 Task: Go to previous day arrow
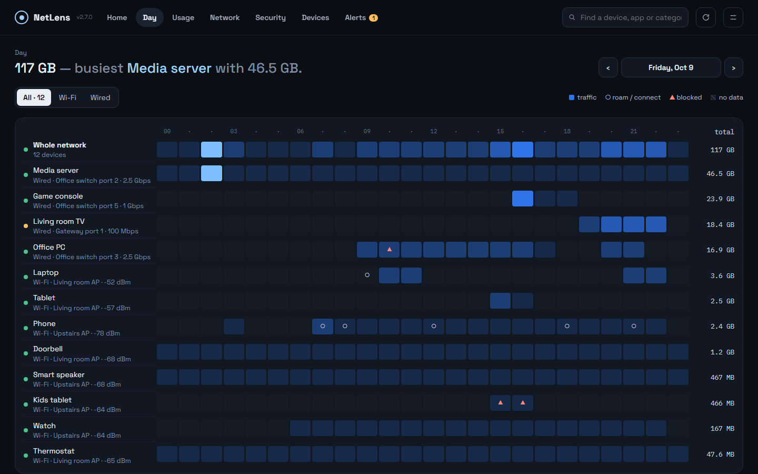(x=608, y=67)
